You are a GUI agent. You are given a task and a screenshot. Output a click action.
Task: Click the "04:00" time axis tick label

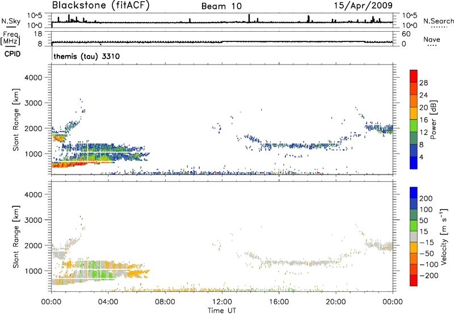[108, 302]
